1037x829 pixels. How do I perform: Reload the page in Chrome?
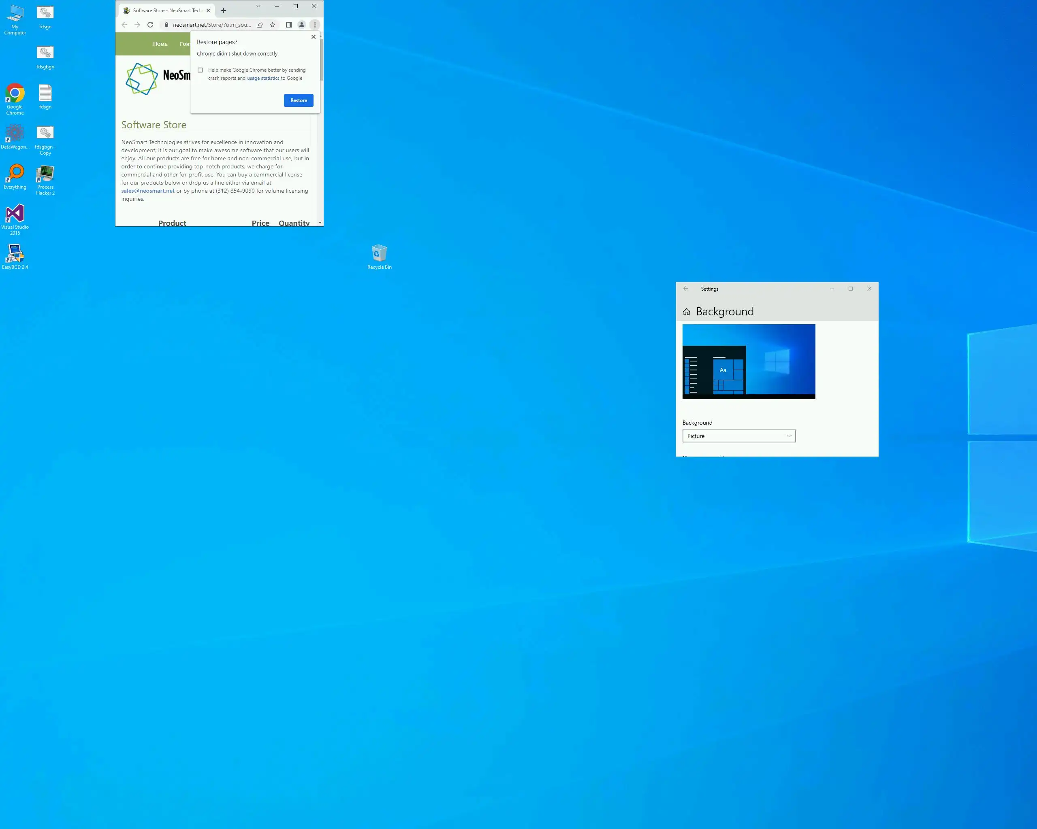(x=150, y=25)
